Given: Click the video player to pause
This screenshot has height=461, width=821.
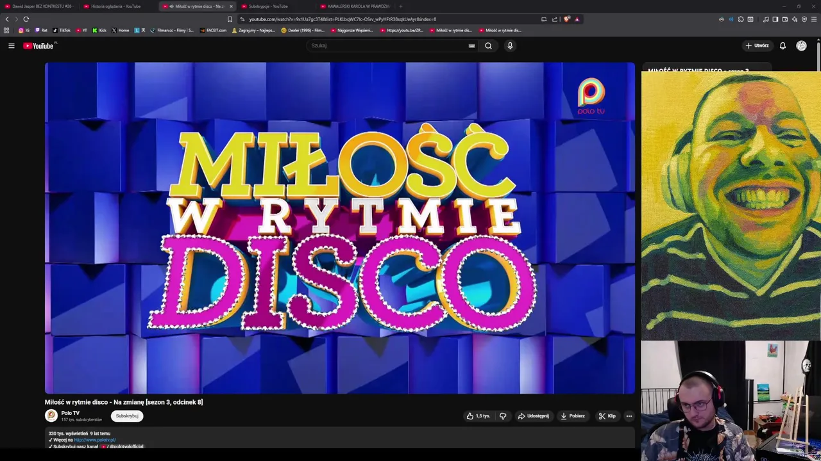Looking at the screenshot, I should tap(340, 228).
